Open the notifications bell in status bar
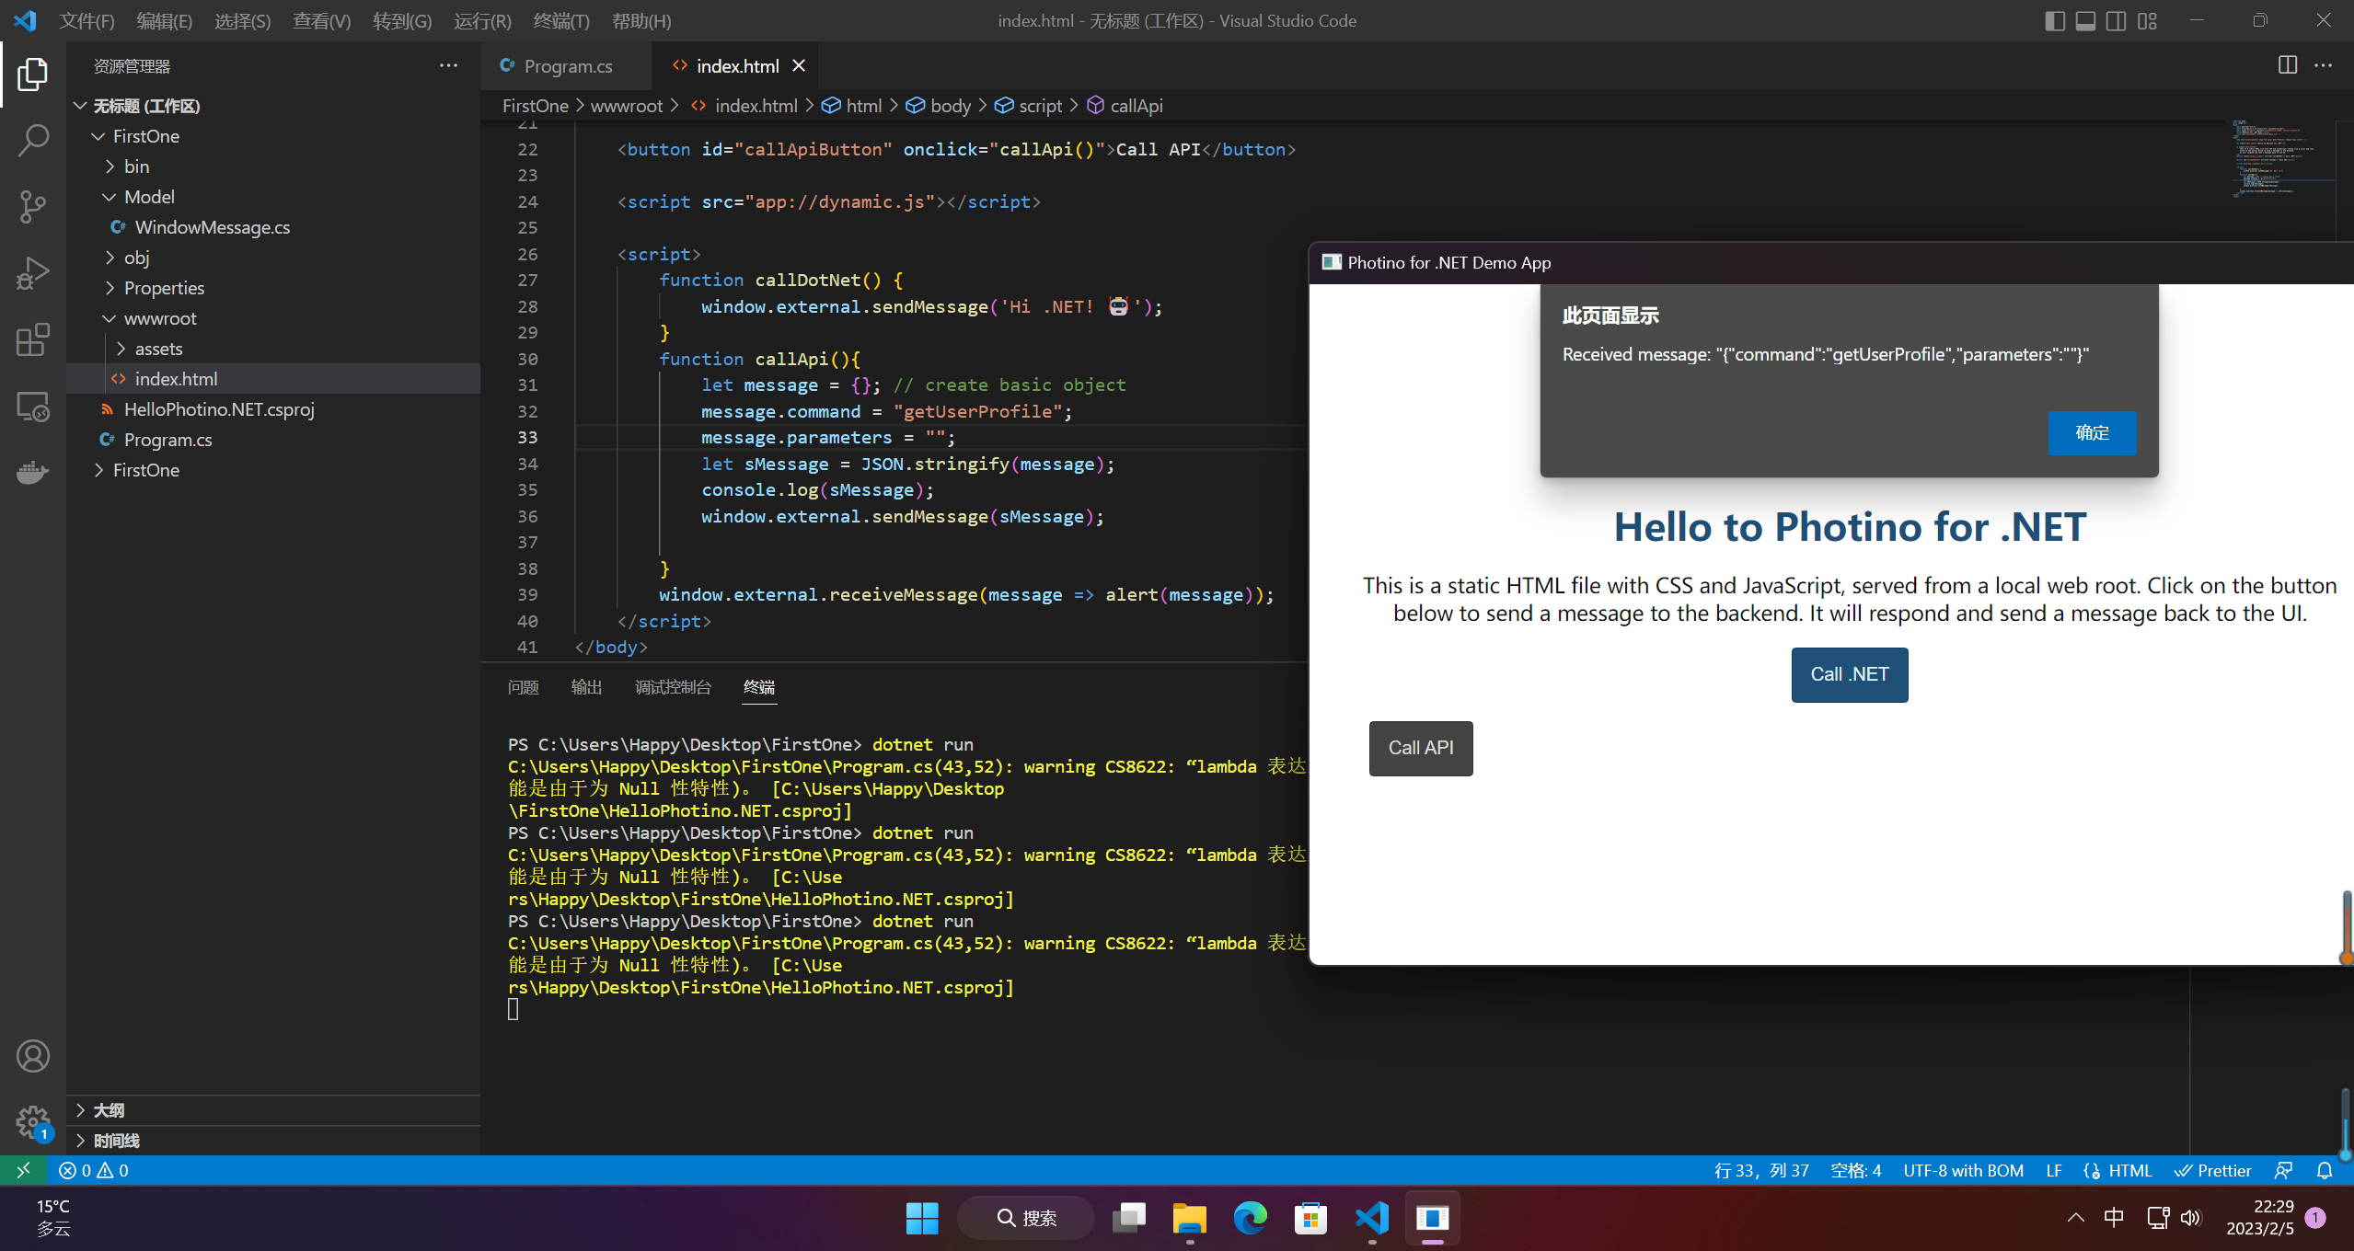The image size is (2354, 1251). 2325,1170
